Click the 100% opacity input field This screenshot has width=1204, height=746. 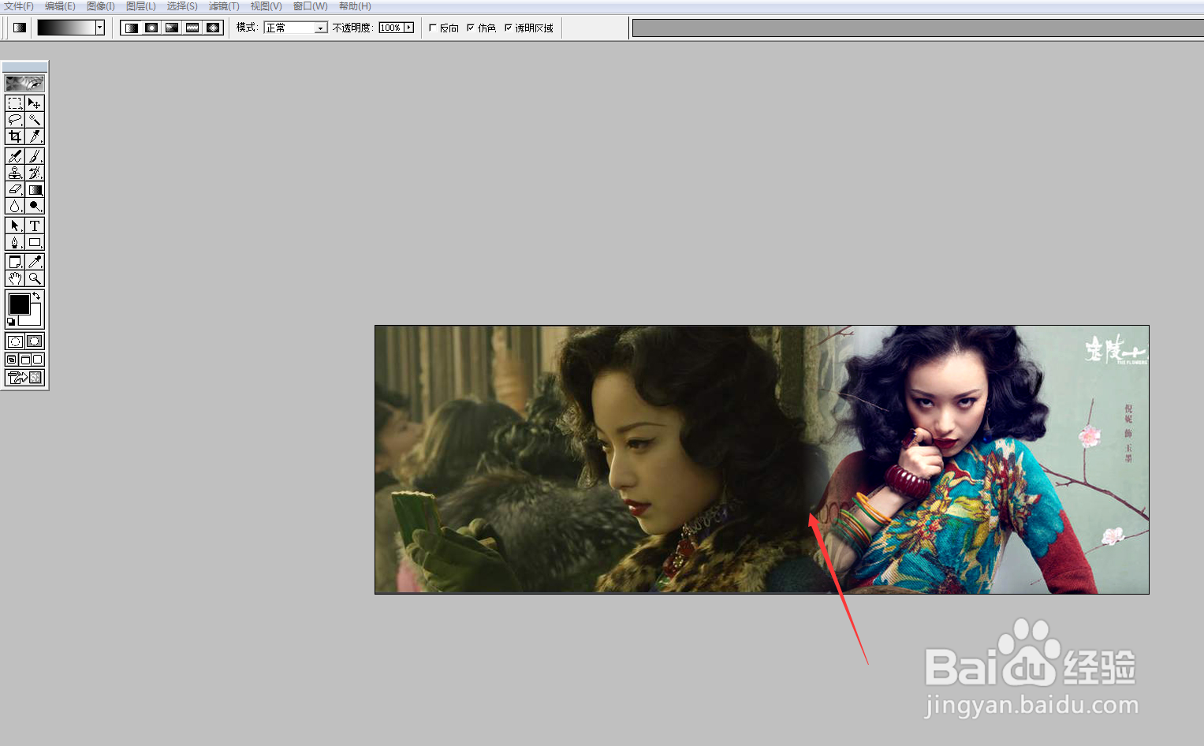coord(391,28)
